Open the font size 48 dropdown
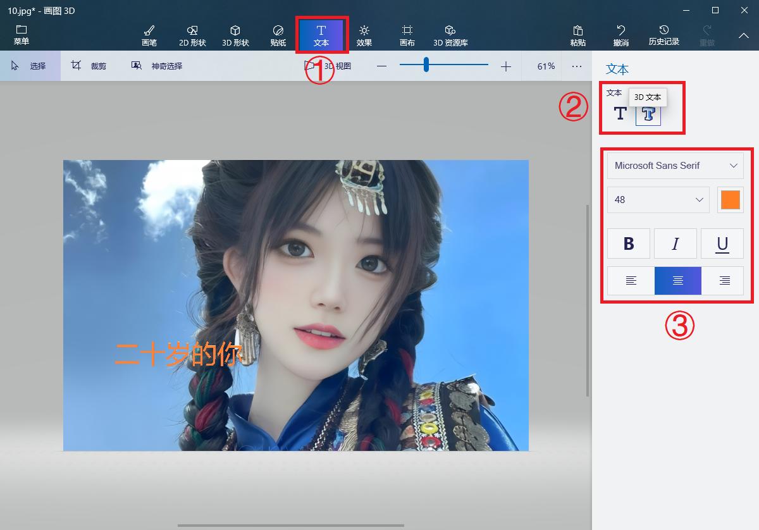Image resolution: width=759 pixels, height=530 pixels. pyautogui.click(x=657, y=199)
